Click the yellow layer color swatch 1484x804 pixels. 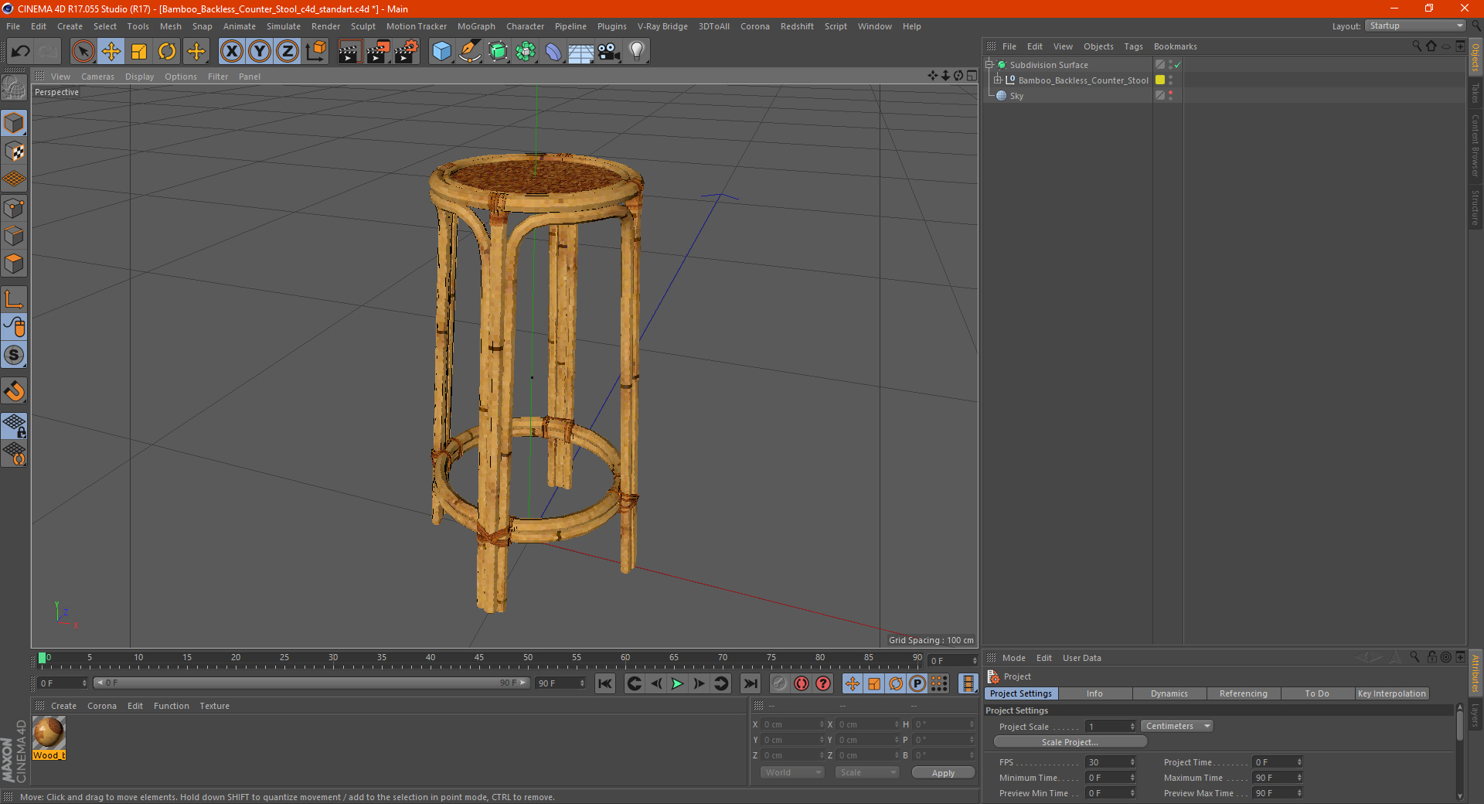pos(1160,80)
